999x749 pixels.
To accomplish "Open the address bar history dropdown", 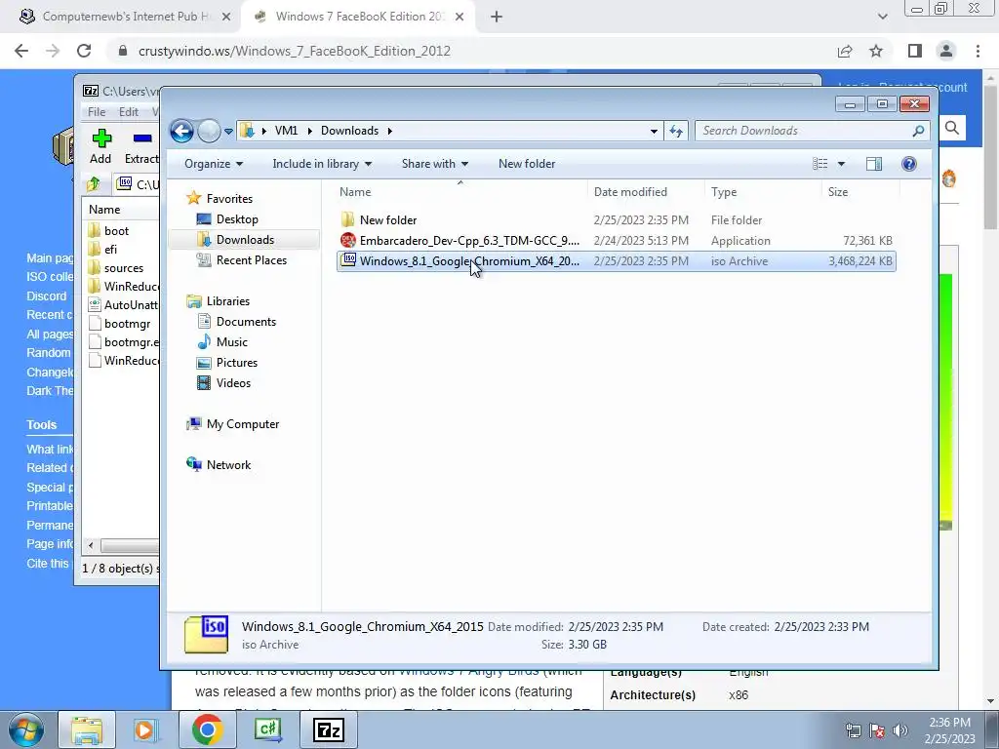I will click(x=654, y=132).
